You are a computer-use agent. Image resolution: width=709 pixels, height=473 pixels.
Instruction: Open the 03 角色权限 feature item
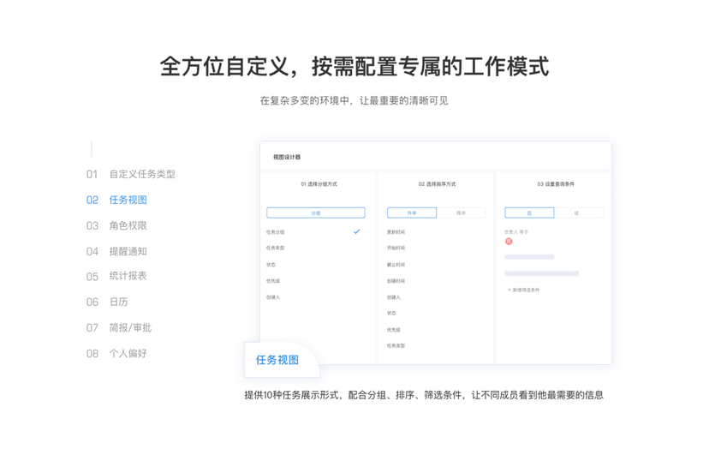coord(116,226)
